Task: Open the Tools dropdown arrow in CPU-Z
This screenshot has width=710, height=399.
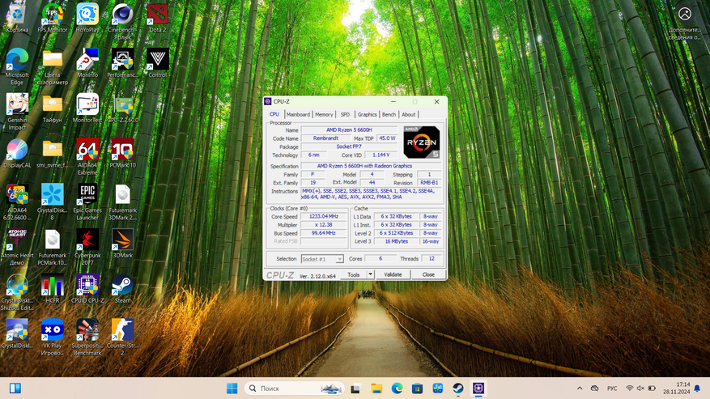Action: click(371, 274)
